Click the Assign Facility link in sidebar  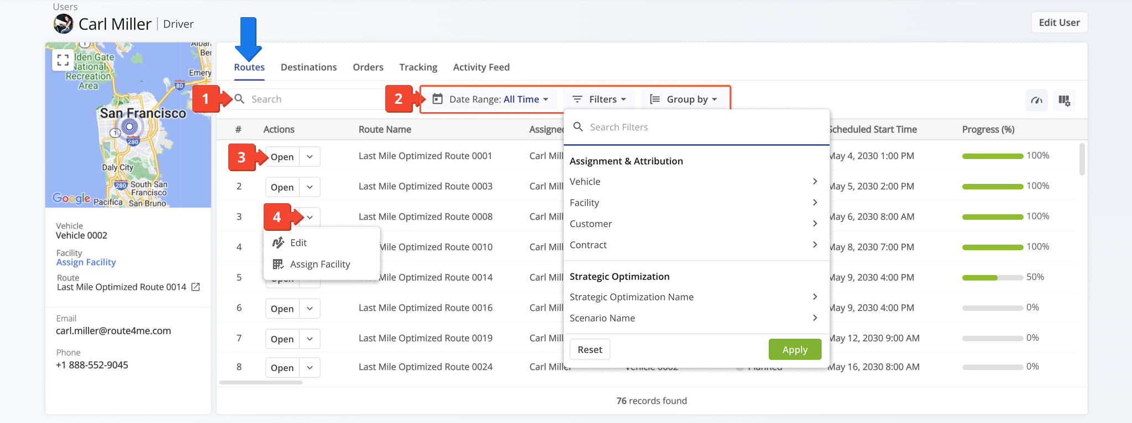point(86,262)
